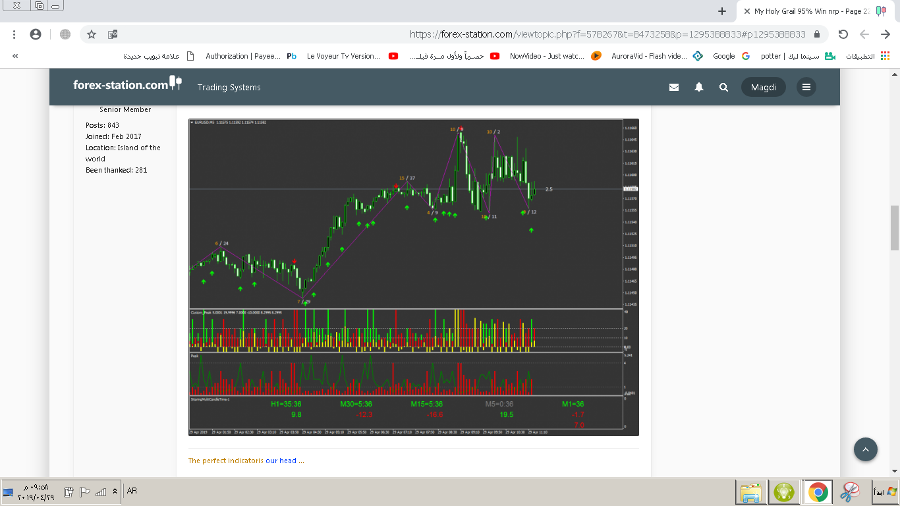Reload the page with the refresh icon
Viewport: 900px width, 506px height.
(843, 34)
